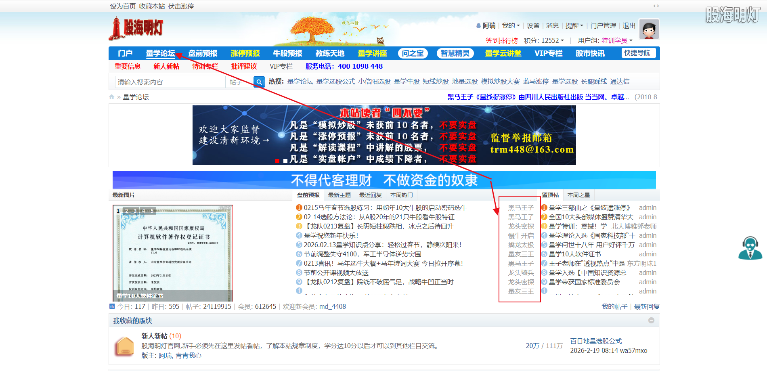The width and height of the screenshot is (767, 371).
Task: Click the notification bell next to 阿瑞
Action: [x=478, y=25]
